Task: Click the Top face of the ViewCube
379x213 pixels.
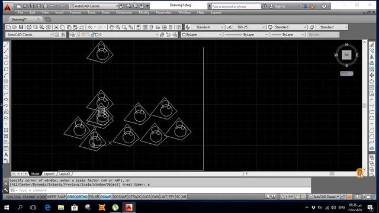Action: pos(346,55)
